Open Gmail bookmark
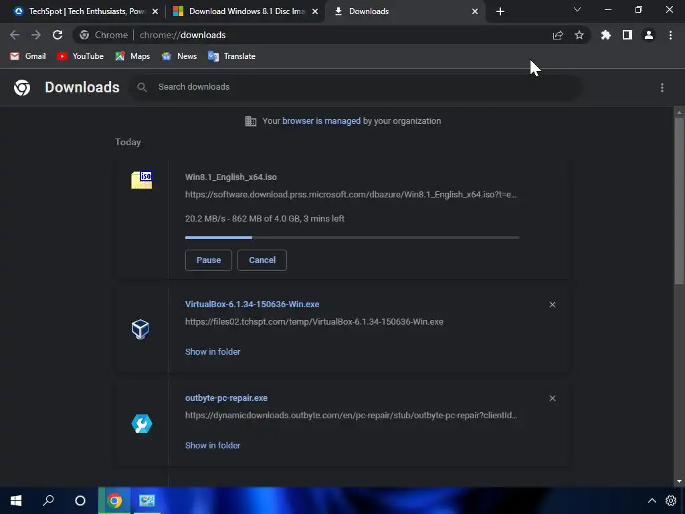The image size is (685, 514). pos(28,56)
